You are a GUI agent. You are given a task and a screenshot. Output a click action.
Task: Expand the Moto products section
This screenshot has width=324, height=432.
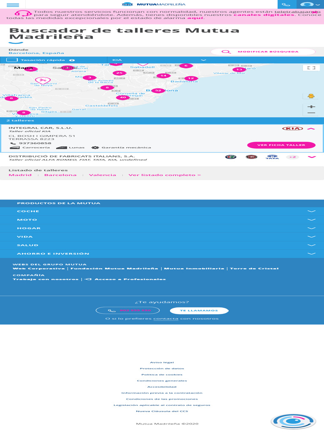coord(162,220)
